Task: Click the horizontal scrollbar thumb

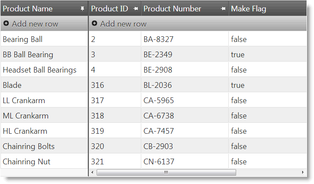Action: 166,173
